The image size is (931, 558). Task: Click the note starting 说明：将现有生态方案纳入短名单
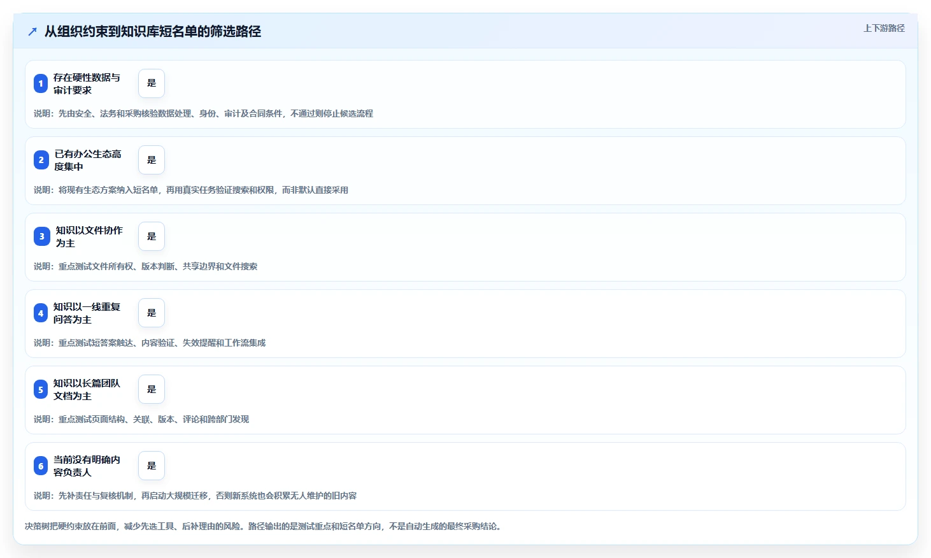(191, 190)
